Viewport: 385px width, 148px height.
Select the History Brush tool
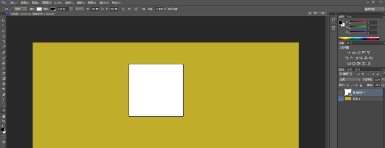4,68
